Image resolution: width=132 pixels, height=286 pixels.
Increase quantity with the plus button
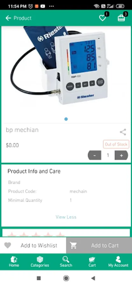121,155
